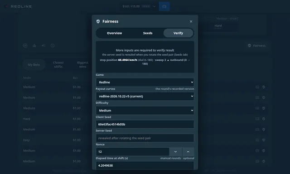Click the Fairness button behind the dialog
290x174 pixels.
pyautogui.click(x=257, y=45)
